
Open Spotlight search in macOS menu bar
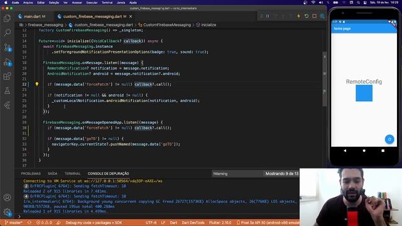(x=358, y=3)
